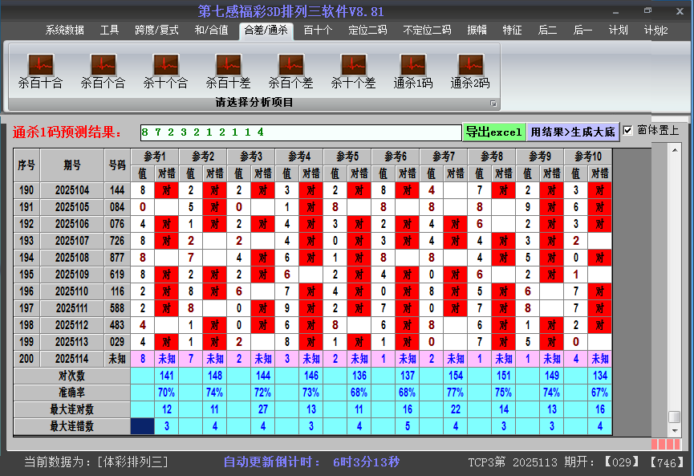
Task: Click the ribbon group launcher icon
Action: (493, 104)
